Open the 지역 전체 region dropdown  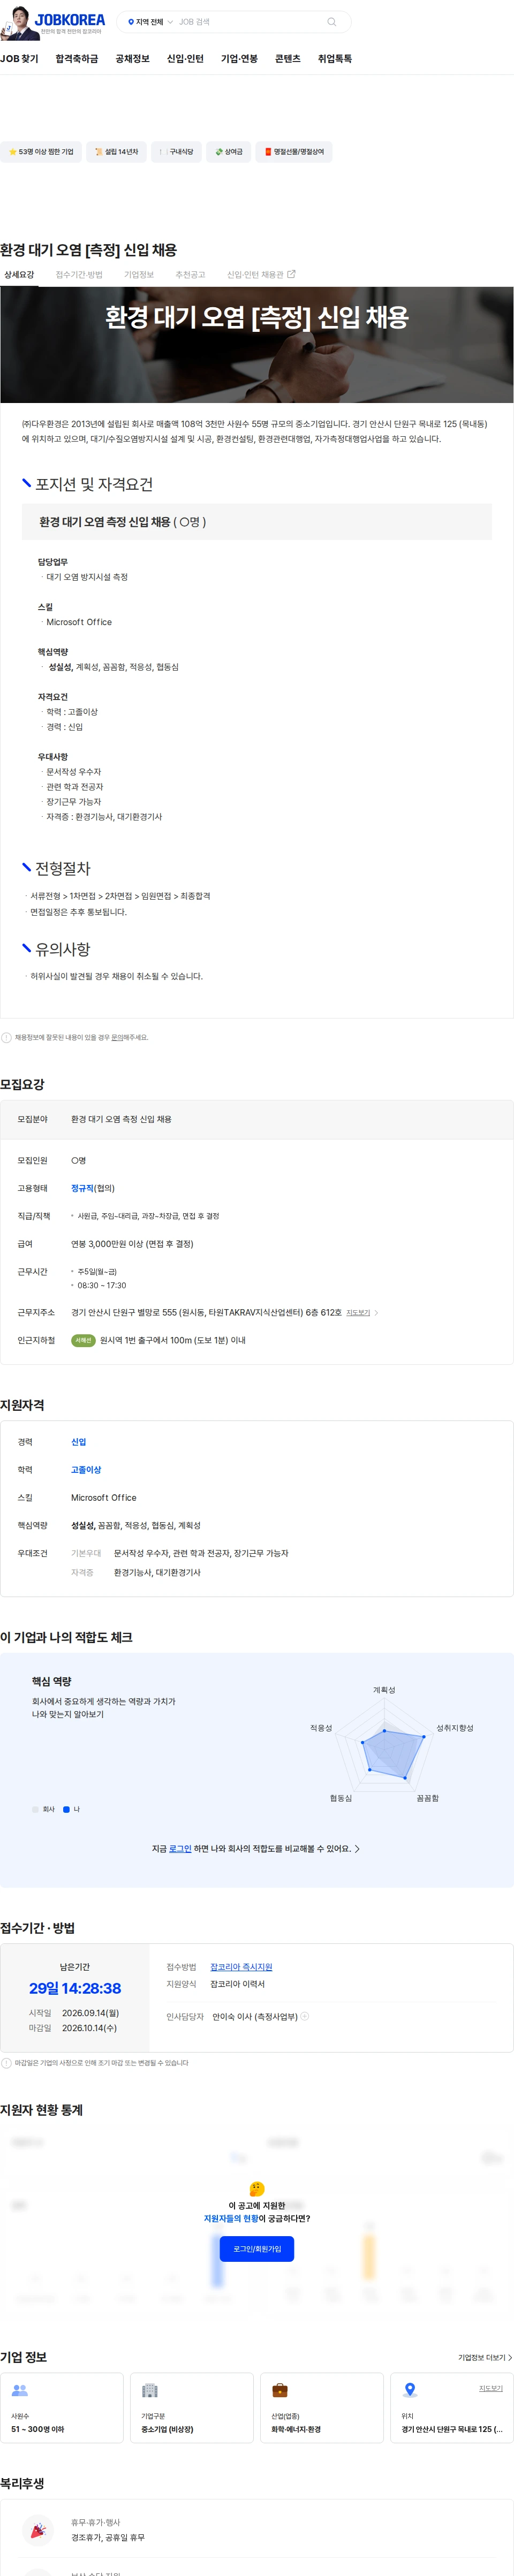[x=150, y=22]
